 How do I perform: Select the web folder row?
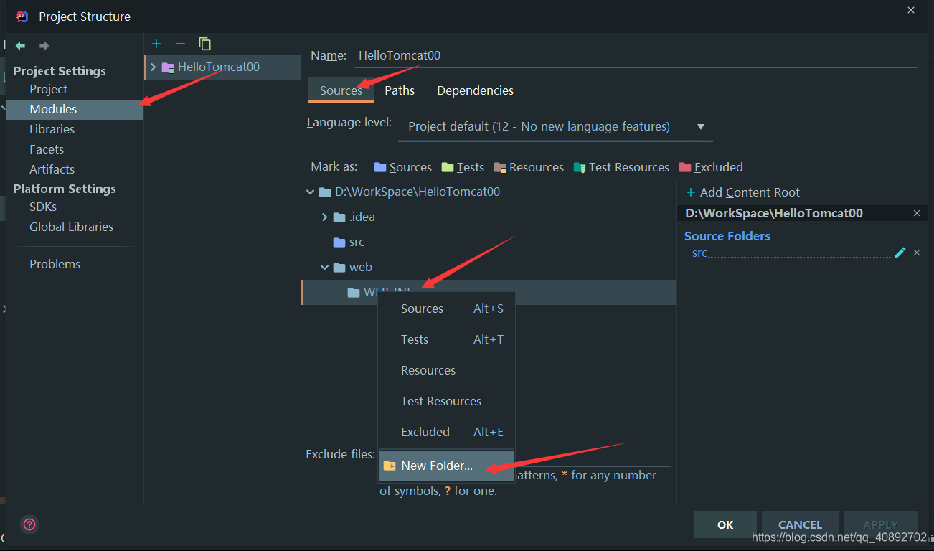click(x=489, y=267)
